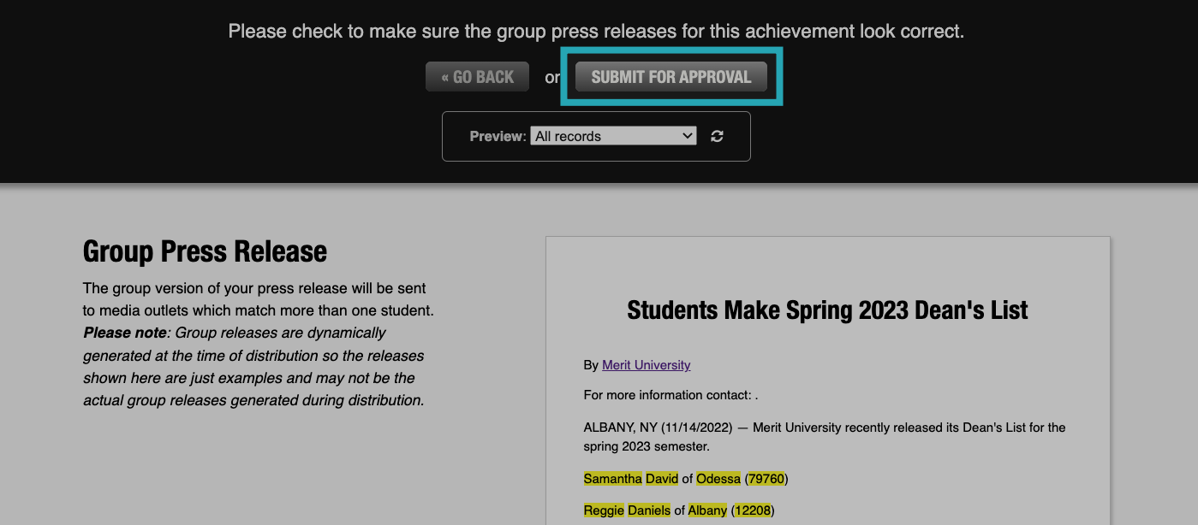Click the SUBMIT FOR APPROVAL button
This screenshot has height=525, width=1198.
(671, 75)
